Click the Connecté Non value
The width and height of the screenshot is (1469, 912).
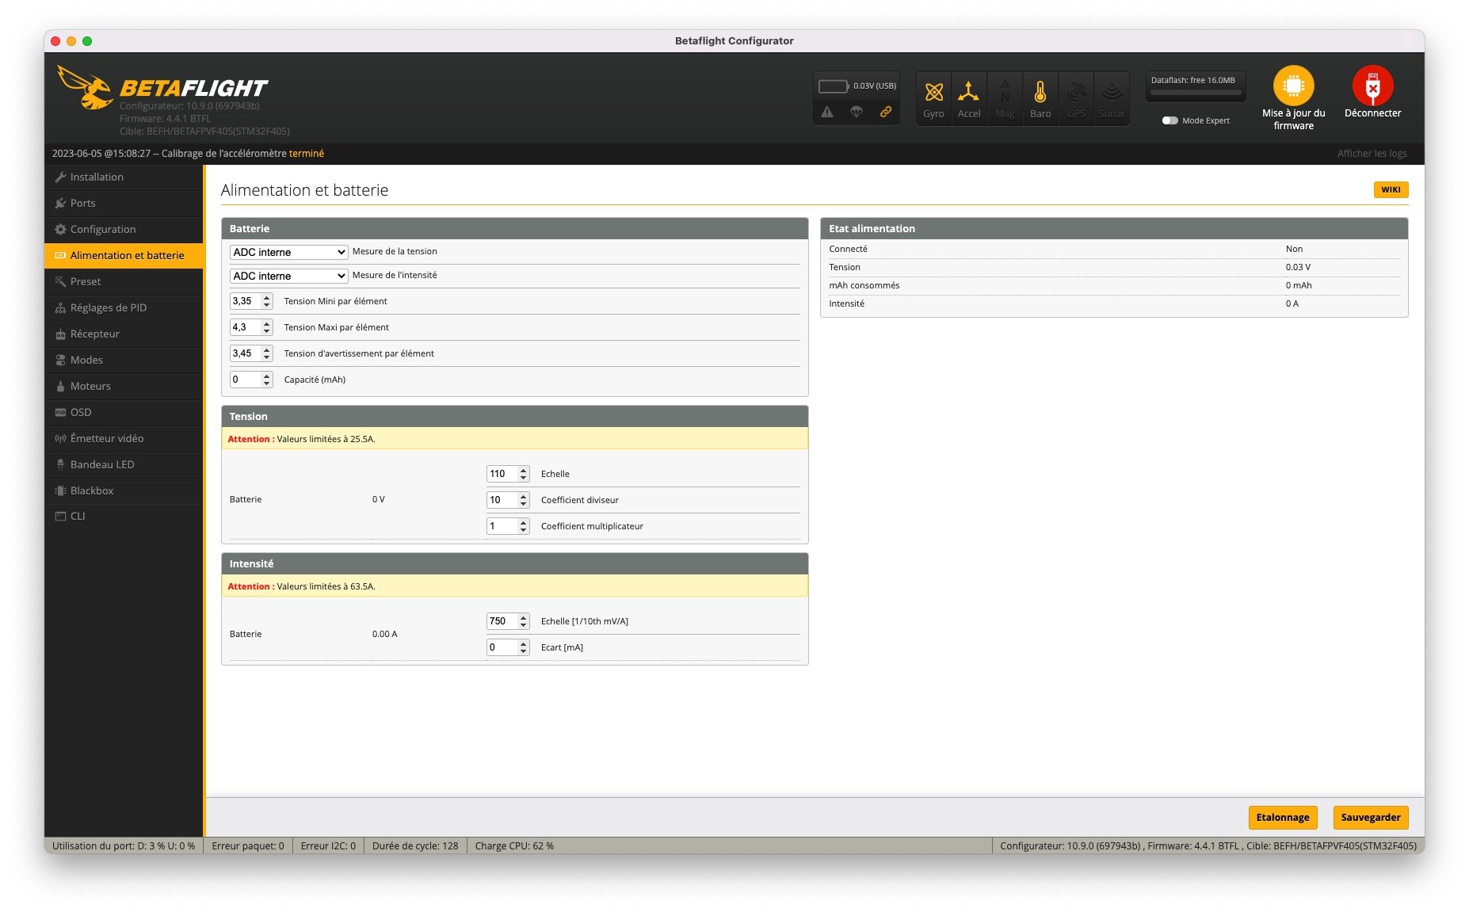pos(1294,249)
